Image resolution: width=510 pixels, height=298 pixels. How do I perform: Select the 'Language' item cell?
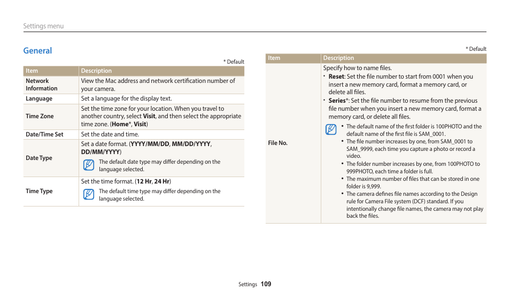tap(51, 98)
